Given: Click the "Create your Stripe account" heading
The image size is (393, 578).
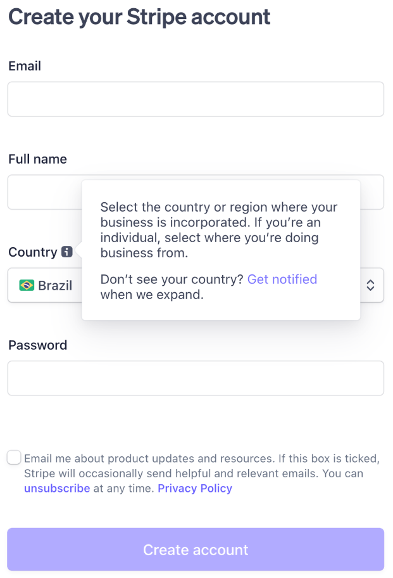Looking at the screenshot, I should click(139, 17).
